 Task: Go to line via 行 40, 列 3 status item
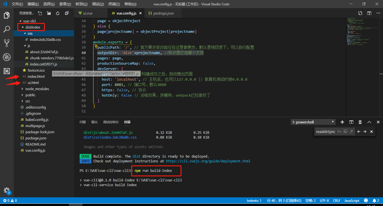284,200
